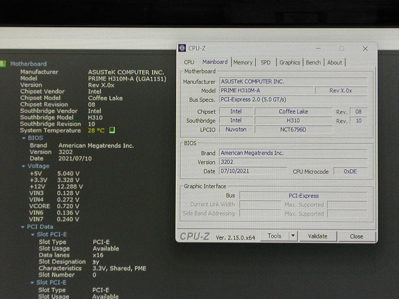The image size is (399, 299).
Task: Switch to the CPU tab
Action: pyautogui.click(x=189, y=62)
